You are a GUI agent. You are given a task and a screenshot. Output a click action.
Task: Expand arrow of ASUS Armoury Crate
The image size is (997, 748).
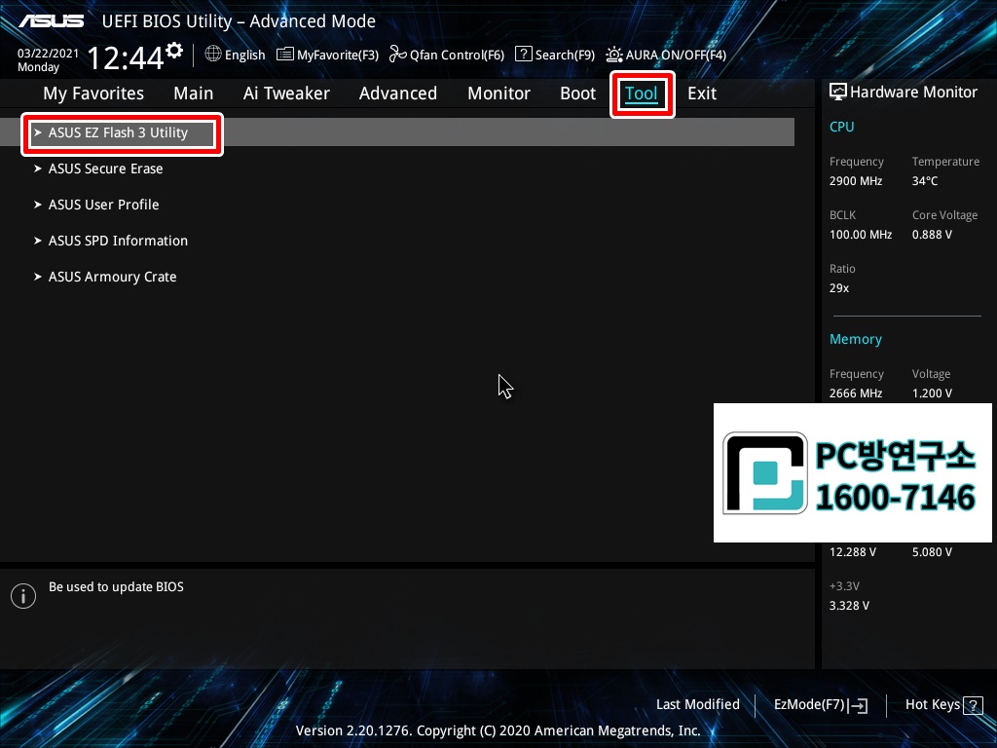point(38,277)
